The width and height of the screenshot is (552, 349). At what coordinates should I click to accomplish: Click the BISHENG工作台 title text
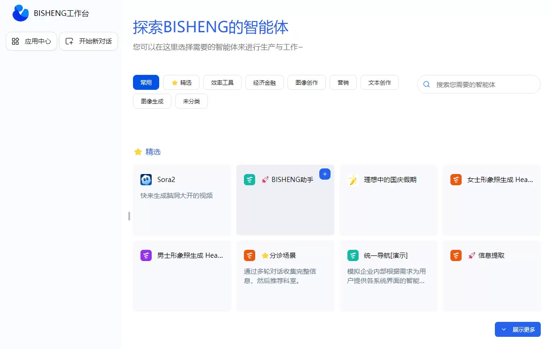61,14
